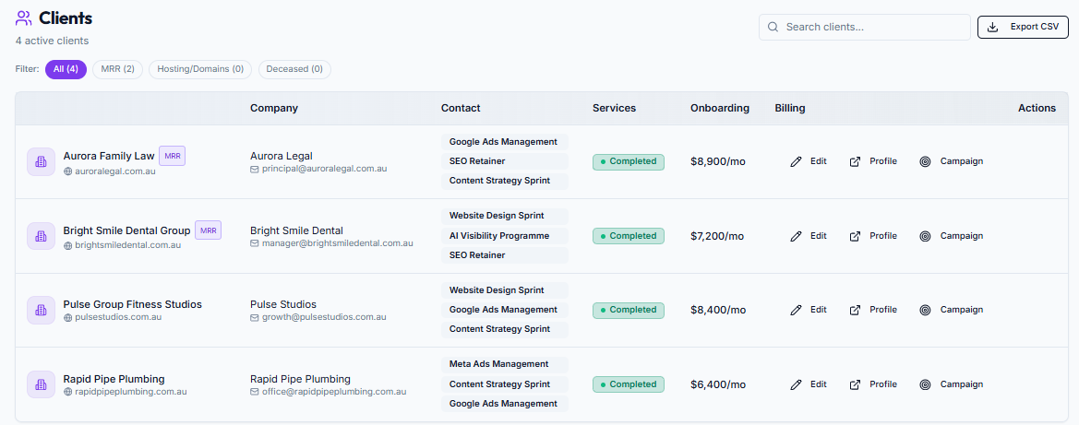Viewport: 1079px width, 425px height.
Task: Click the pencil icon in the Bright Smile Dental row
Action: (x=797, y=236)
